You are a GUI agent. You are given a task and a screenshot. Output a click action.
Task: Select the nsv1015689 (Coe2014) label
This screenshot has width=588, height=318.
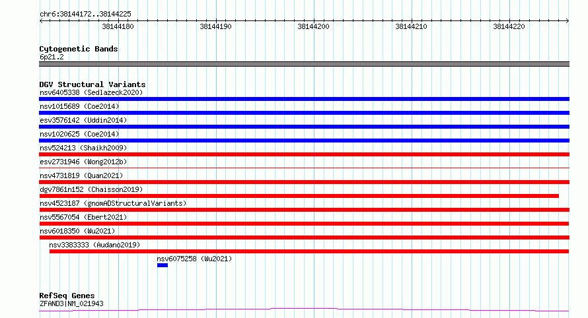tap(79, 106)
